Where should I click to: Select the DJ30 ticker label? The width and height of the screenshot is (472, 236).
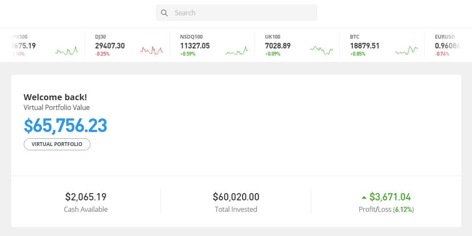pyautogui.click(x=101, y=37)
